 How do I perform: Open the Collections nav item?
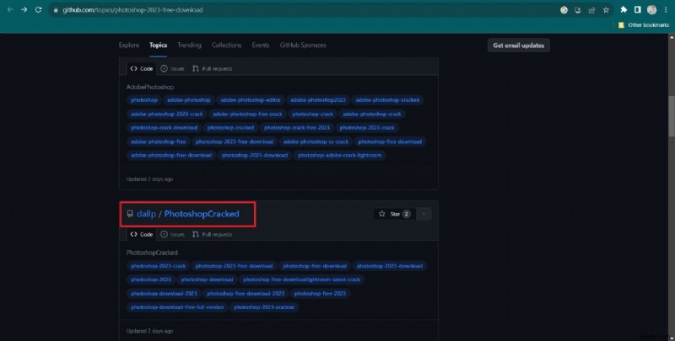click(x=226, y=45)
